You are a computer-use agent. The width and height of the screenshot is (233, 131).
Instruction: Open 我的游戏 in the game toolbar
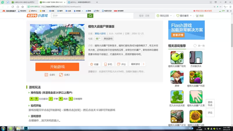click(x=22, y=11)
